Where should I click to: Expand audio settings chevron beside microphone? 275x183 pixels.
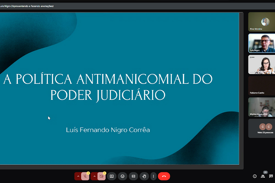[x=78, y=176]
